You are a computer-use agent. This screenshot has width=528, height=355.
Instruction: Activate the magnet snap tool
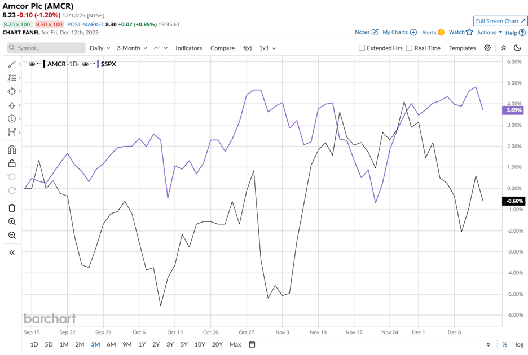pos(12,150)
